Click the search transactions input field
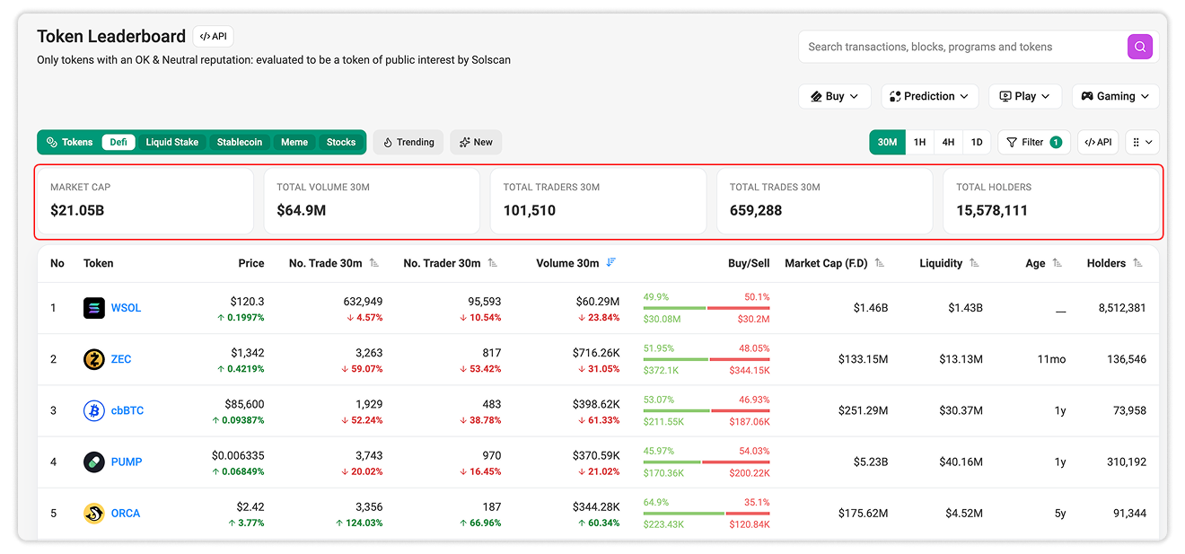 click(962, 47)
